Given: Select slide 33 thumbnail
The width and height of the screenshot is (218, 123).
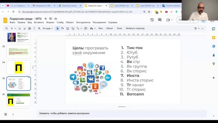Looking at the screenshot, I should (x=19, y=52).
